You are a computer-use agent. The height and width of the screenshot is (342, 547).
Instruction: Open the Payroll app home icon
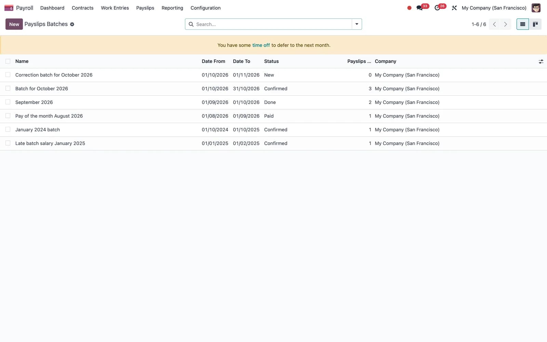pos(9,8)
